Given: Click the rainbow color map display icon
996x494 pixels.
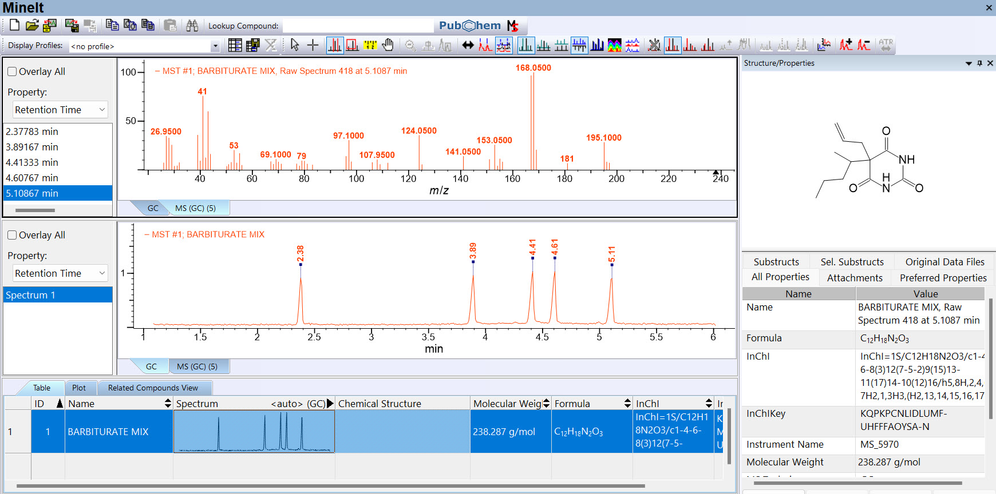Looking at the screenshot, I should (614, 45).
